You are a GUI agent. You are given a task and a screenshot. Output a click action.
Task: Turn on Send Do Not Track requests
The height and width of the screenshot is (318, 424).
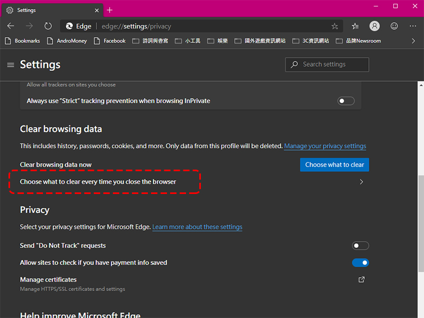(x=360, y=245)
